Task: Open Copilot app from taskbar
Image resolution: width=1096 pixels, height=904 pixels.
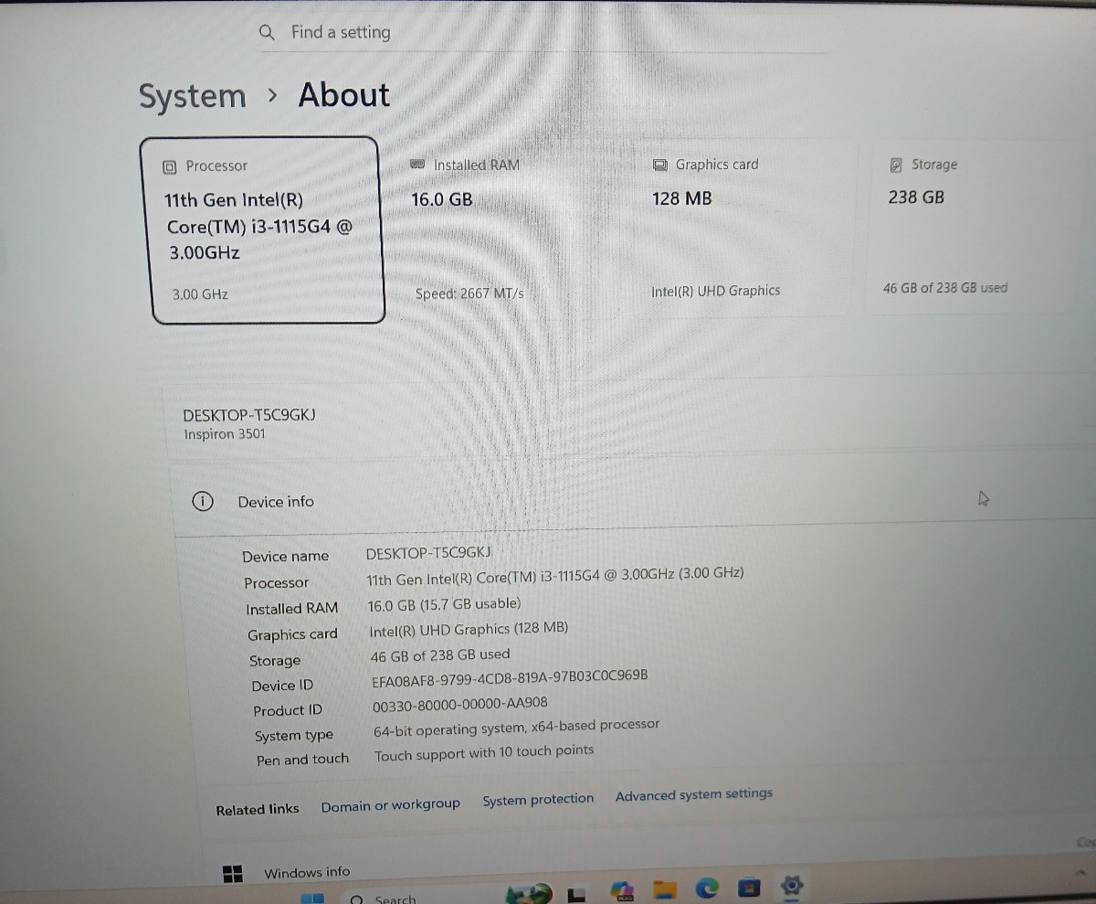Action: tap(623, 891)
